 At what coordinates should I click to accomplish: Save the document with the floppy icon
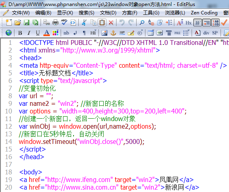[27, 22]
